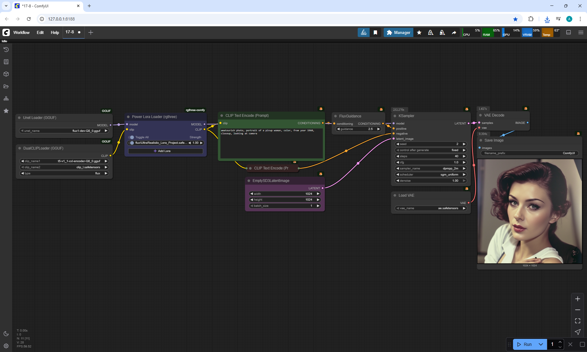Click the bookmark icon near Manager
Viewport: 587px width, 352px height.
(375, 32)
